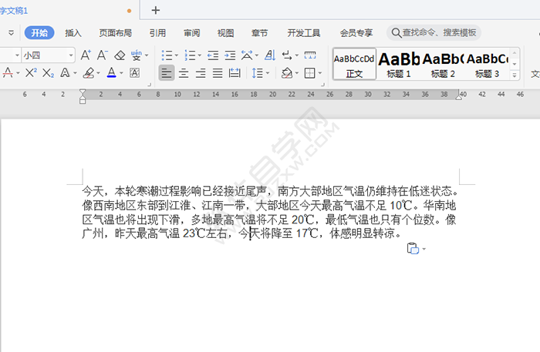This screenshot has height=352, width=540.
Task: Toggle align text left
Action: coord(167,73)
